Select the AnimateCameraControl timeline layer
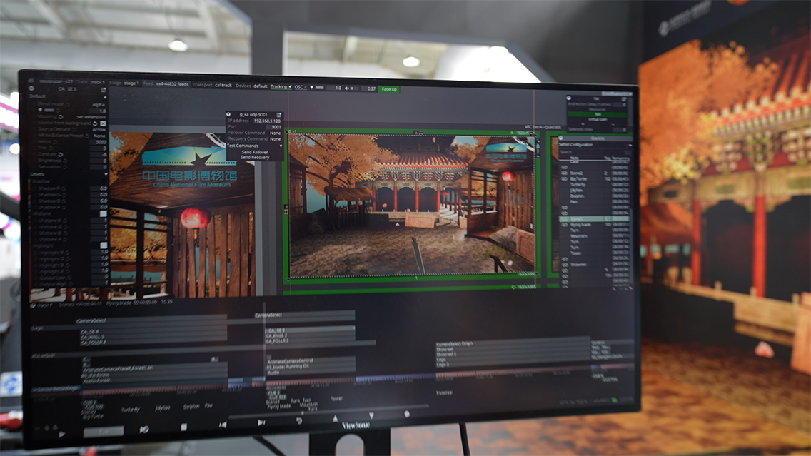This screenshot has height=456, width=811. point(310,360)
